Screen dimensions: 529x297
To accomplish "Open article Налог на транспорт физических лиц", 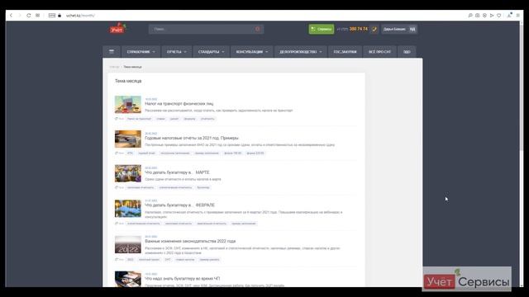I will 179,104.
